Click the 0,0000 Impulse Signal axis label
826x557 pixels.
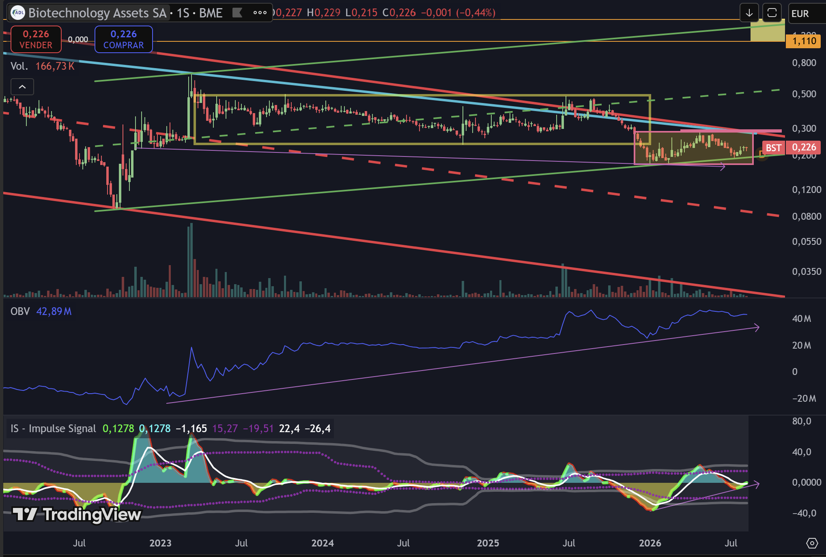click(x=807, y=482)
